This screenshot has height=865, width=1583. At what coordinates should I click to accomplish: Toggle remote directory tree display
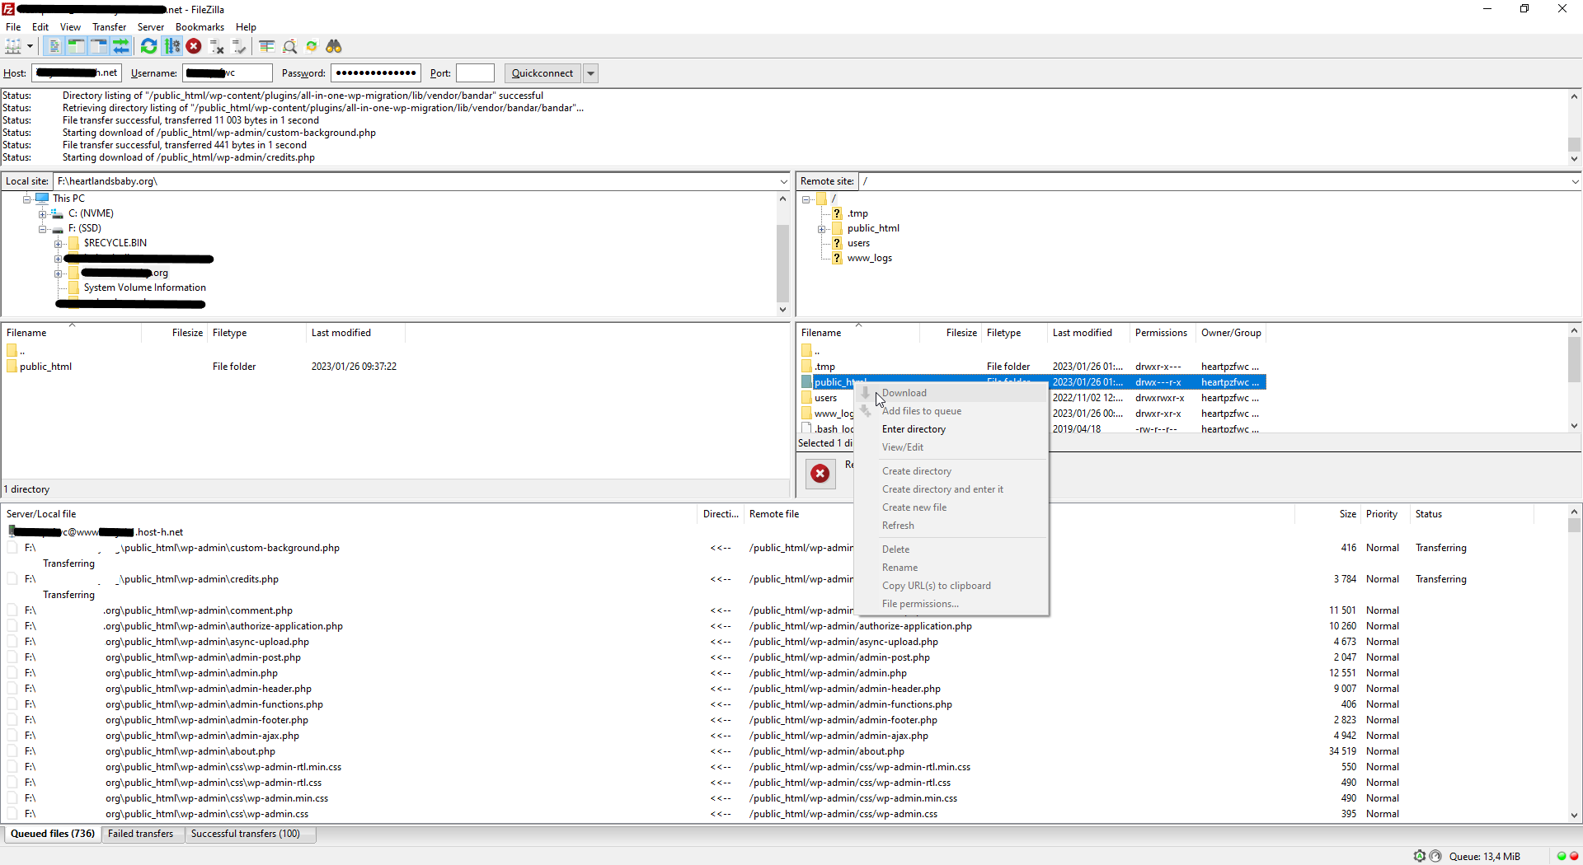[99, 47]
